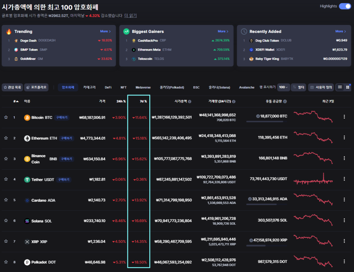Star Tether row for watchlist
Image resolution: width=354 pixels, height=272 pixels.
click(6, 179)
